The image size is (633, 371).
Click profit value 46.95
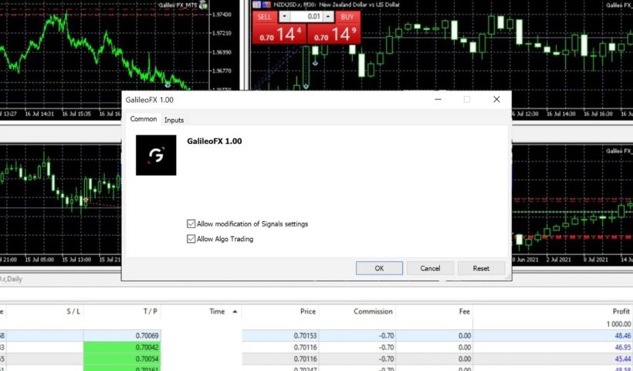point(622,347)
